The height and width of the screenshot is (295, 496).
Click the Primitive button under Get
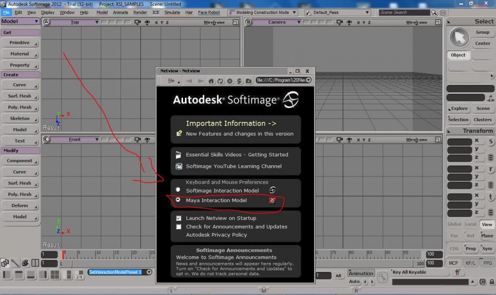[20, 43]
